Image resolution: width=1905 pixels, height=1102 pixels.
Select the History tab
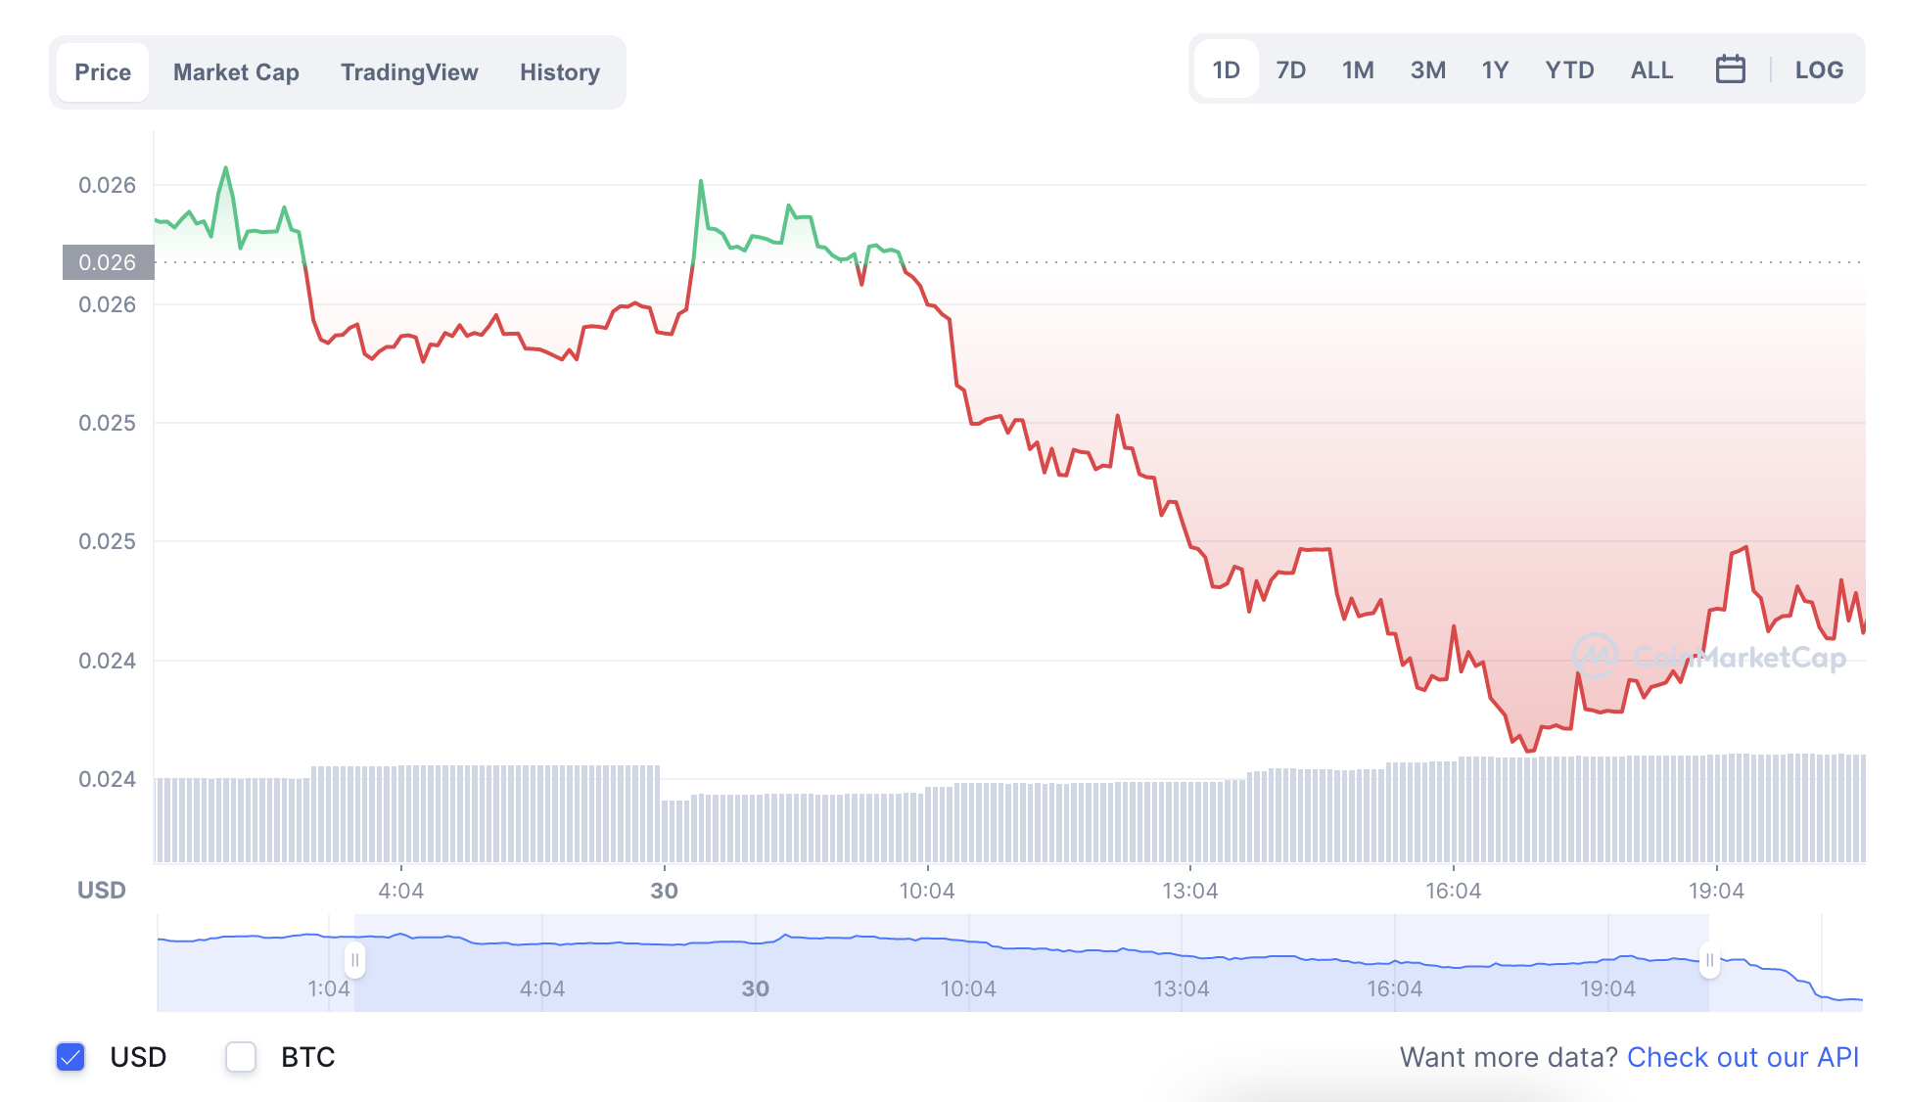pyautogui.click(x=560, y=72)
